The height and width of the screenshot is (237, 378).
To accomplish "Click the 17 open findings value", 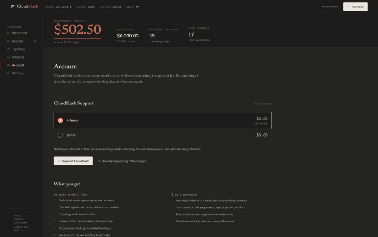I will [191, 35].
